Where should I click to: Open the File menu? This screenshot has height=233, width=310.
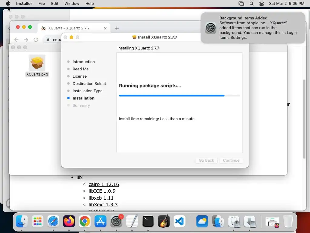click(41, 4)
